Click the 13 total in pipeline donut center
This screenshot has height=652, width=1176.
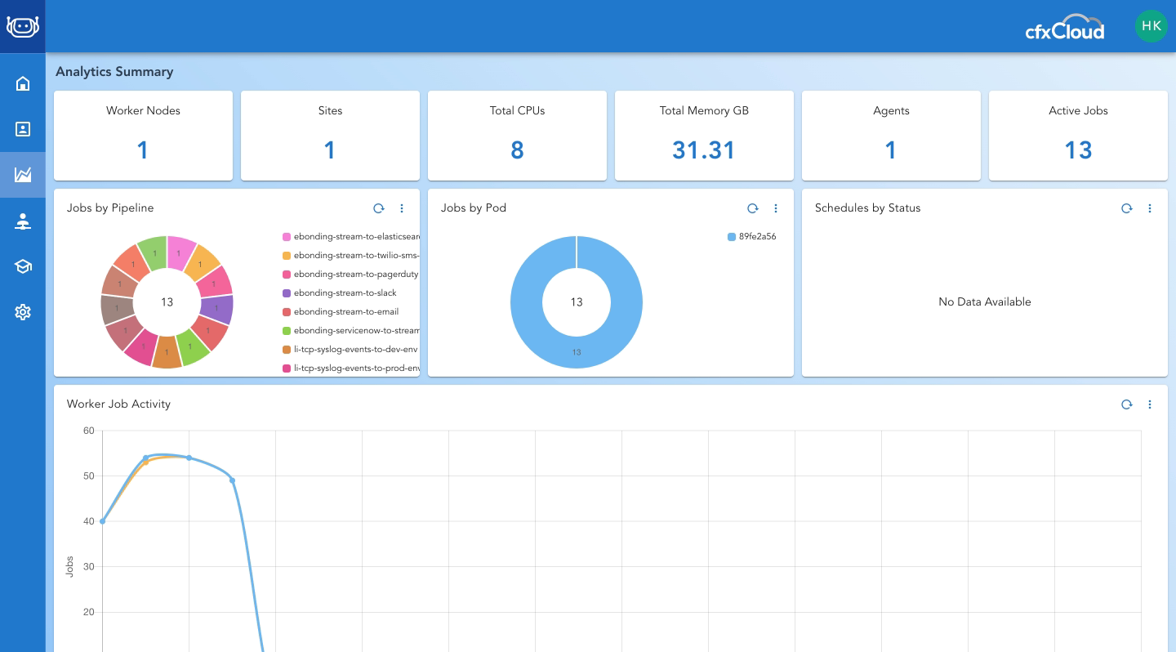[167, 302]
